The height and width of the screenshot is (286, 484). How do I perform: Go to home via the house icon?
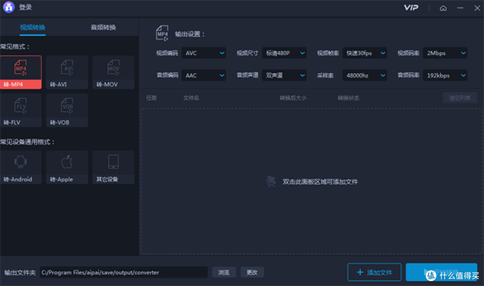pos(443,9)
